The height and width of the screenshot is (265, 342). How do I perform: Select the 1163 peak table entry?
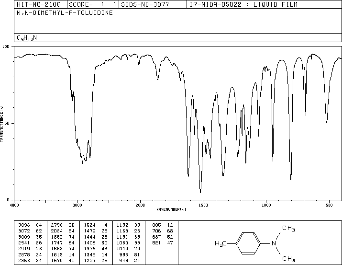[x=122, y=231]
